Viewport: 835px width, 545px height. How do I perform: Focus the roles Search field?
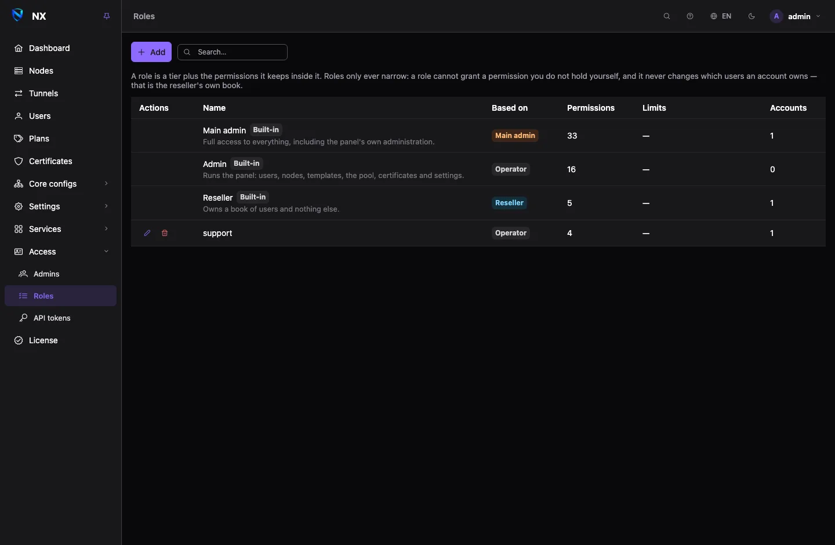pos(233,52)
